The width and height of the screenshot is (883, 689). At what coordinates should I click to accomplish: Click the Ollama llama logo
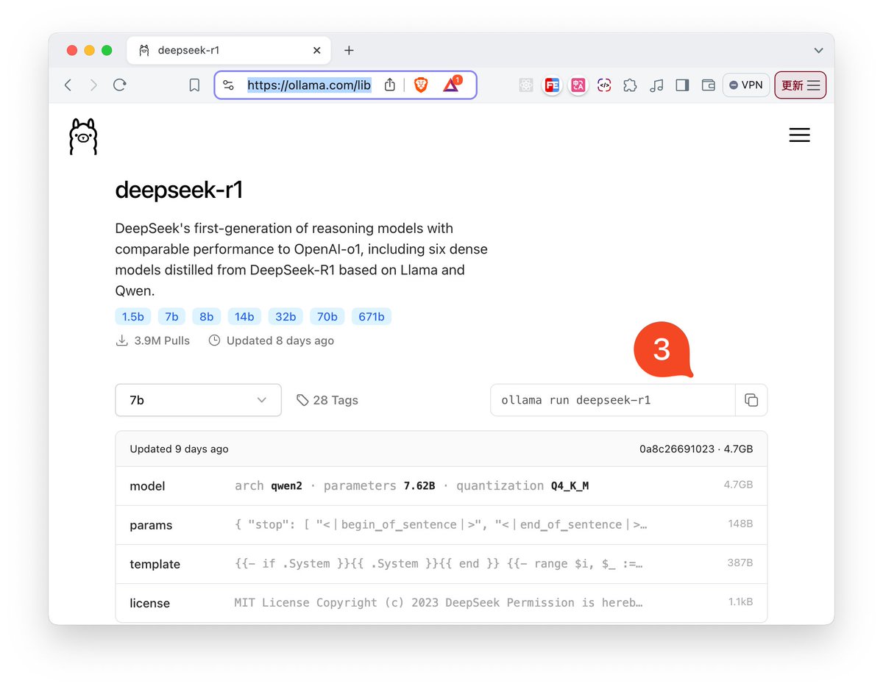(x=82, y=136)
